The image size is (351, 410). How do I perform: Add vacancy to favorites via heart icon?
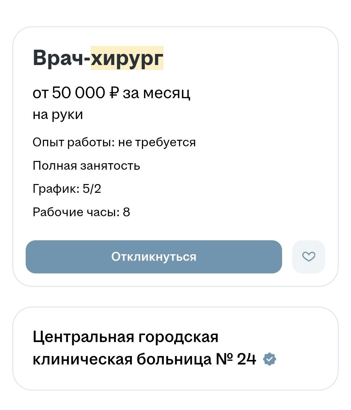tap(309, 257)
